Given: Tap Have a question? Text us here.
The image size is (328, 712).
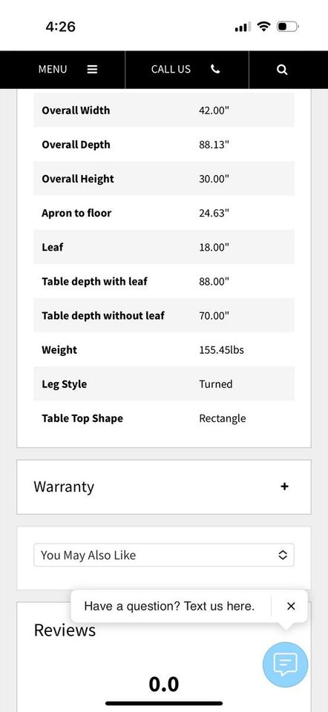Looking at the screenshot, I should [x=169, y=606].
